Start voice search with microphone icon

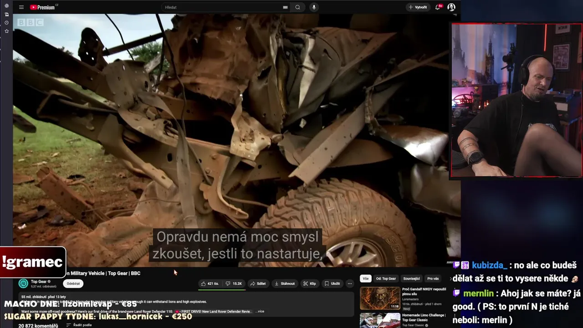click(314, 7)
